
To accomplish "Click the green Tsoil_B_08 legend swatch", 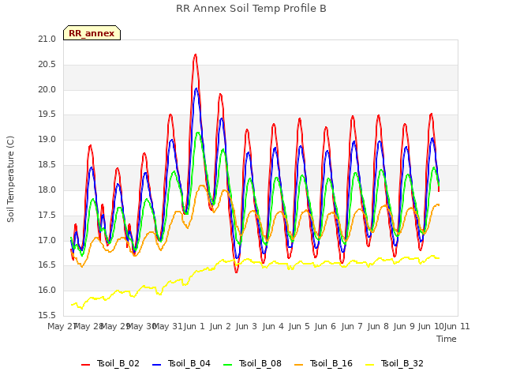I will point(228,365).
